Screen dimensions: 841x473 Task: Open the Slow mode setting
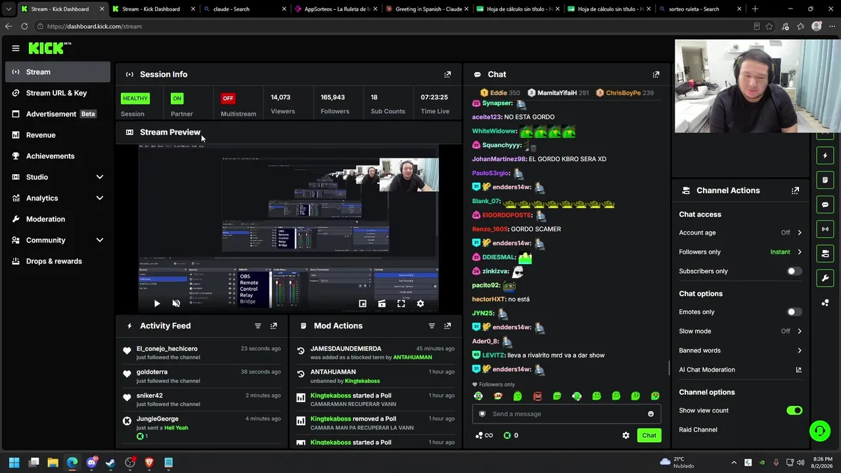(x=740, y=331)
